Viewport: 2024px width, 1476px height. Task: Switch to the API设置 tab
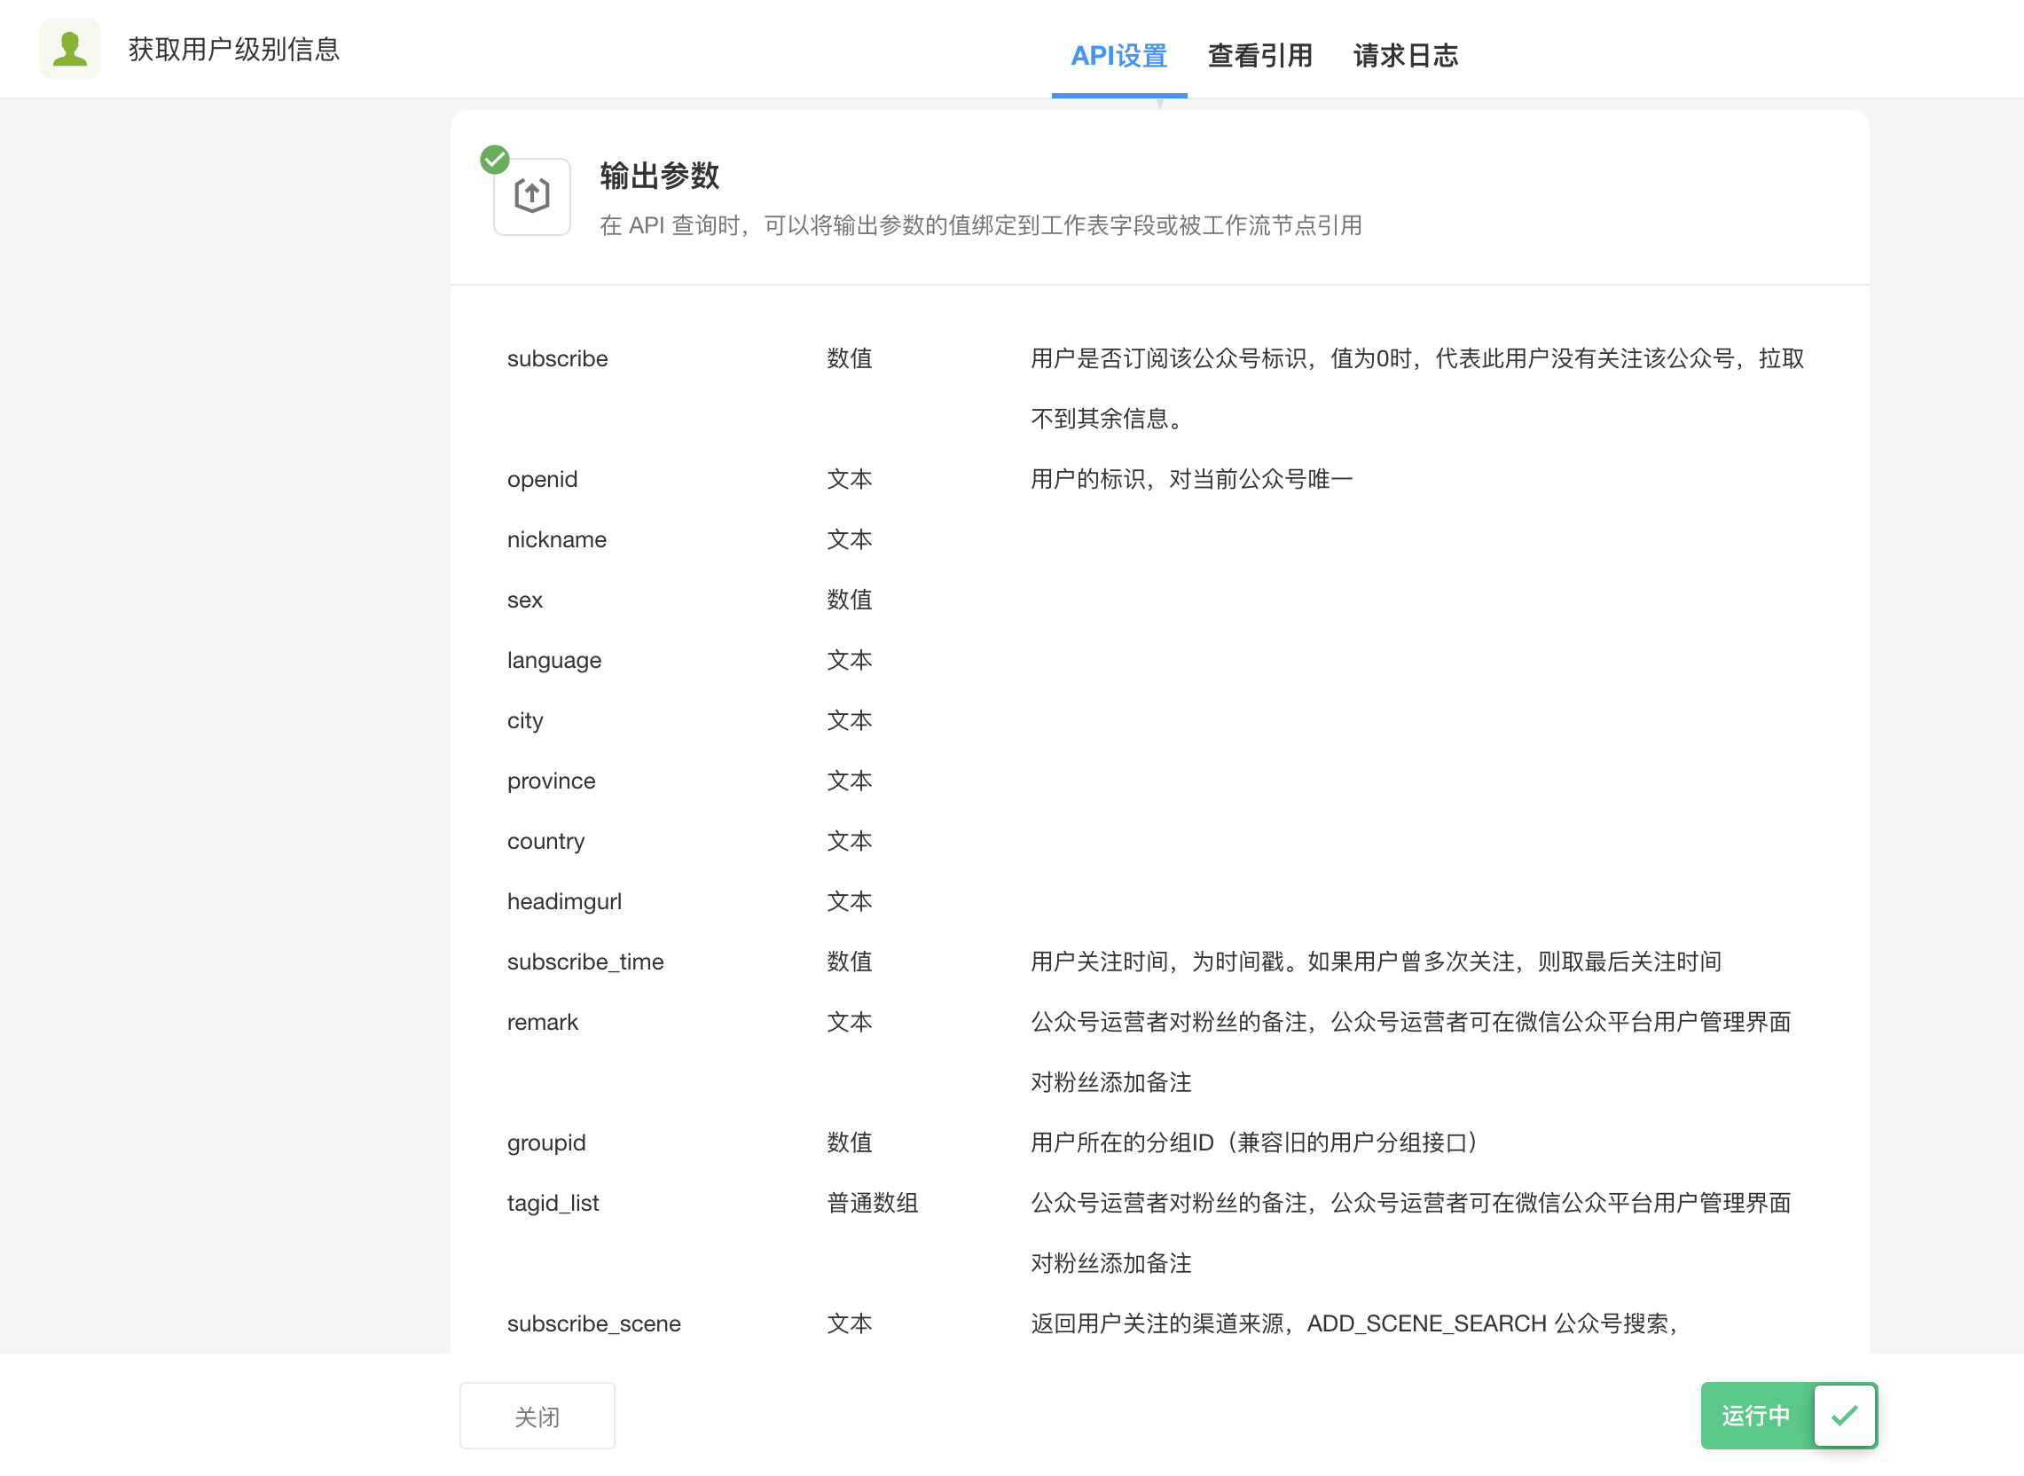point(1118,55)
